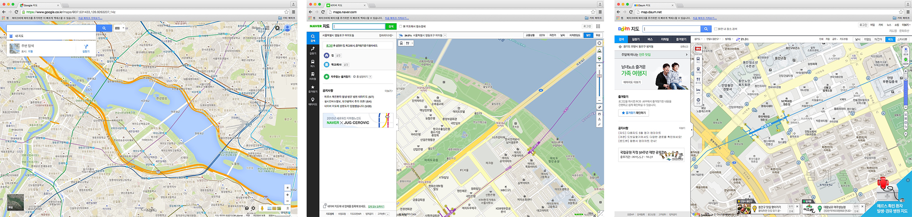This screenshot has width=912, height=217.
Task: Close the 메르스 병원 지도 popup in Daum
Action: coord(908,180)
